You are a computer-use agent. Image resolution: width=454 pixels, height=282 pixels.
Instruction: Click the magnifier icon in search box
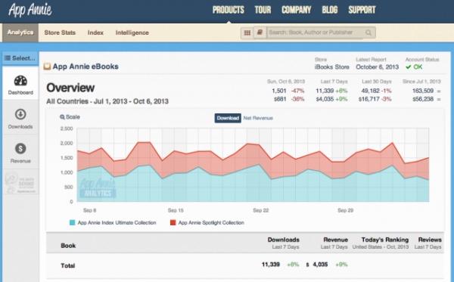(368, 33)
